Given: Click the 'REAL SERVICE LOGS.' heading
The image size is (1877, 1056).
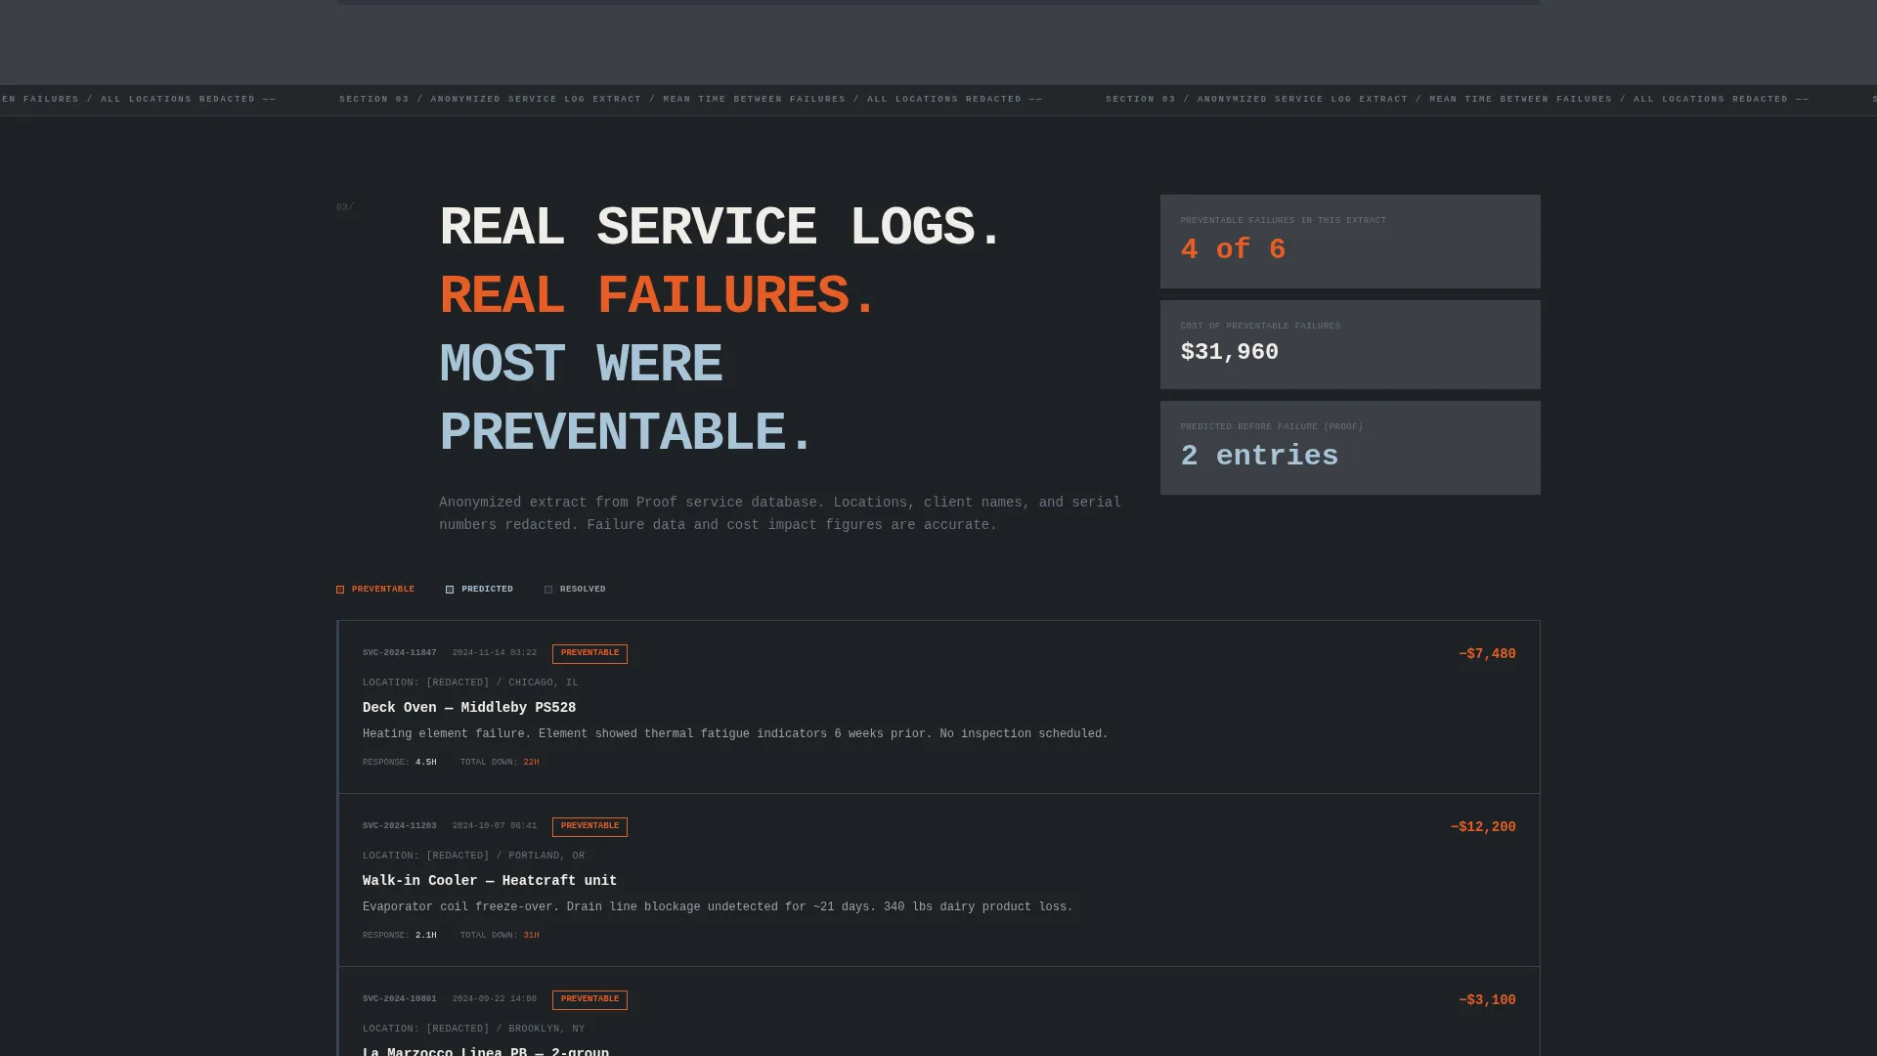Looking at the screenshot, I should coord(721,228).
